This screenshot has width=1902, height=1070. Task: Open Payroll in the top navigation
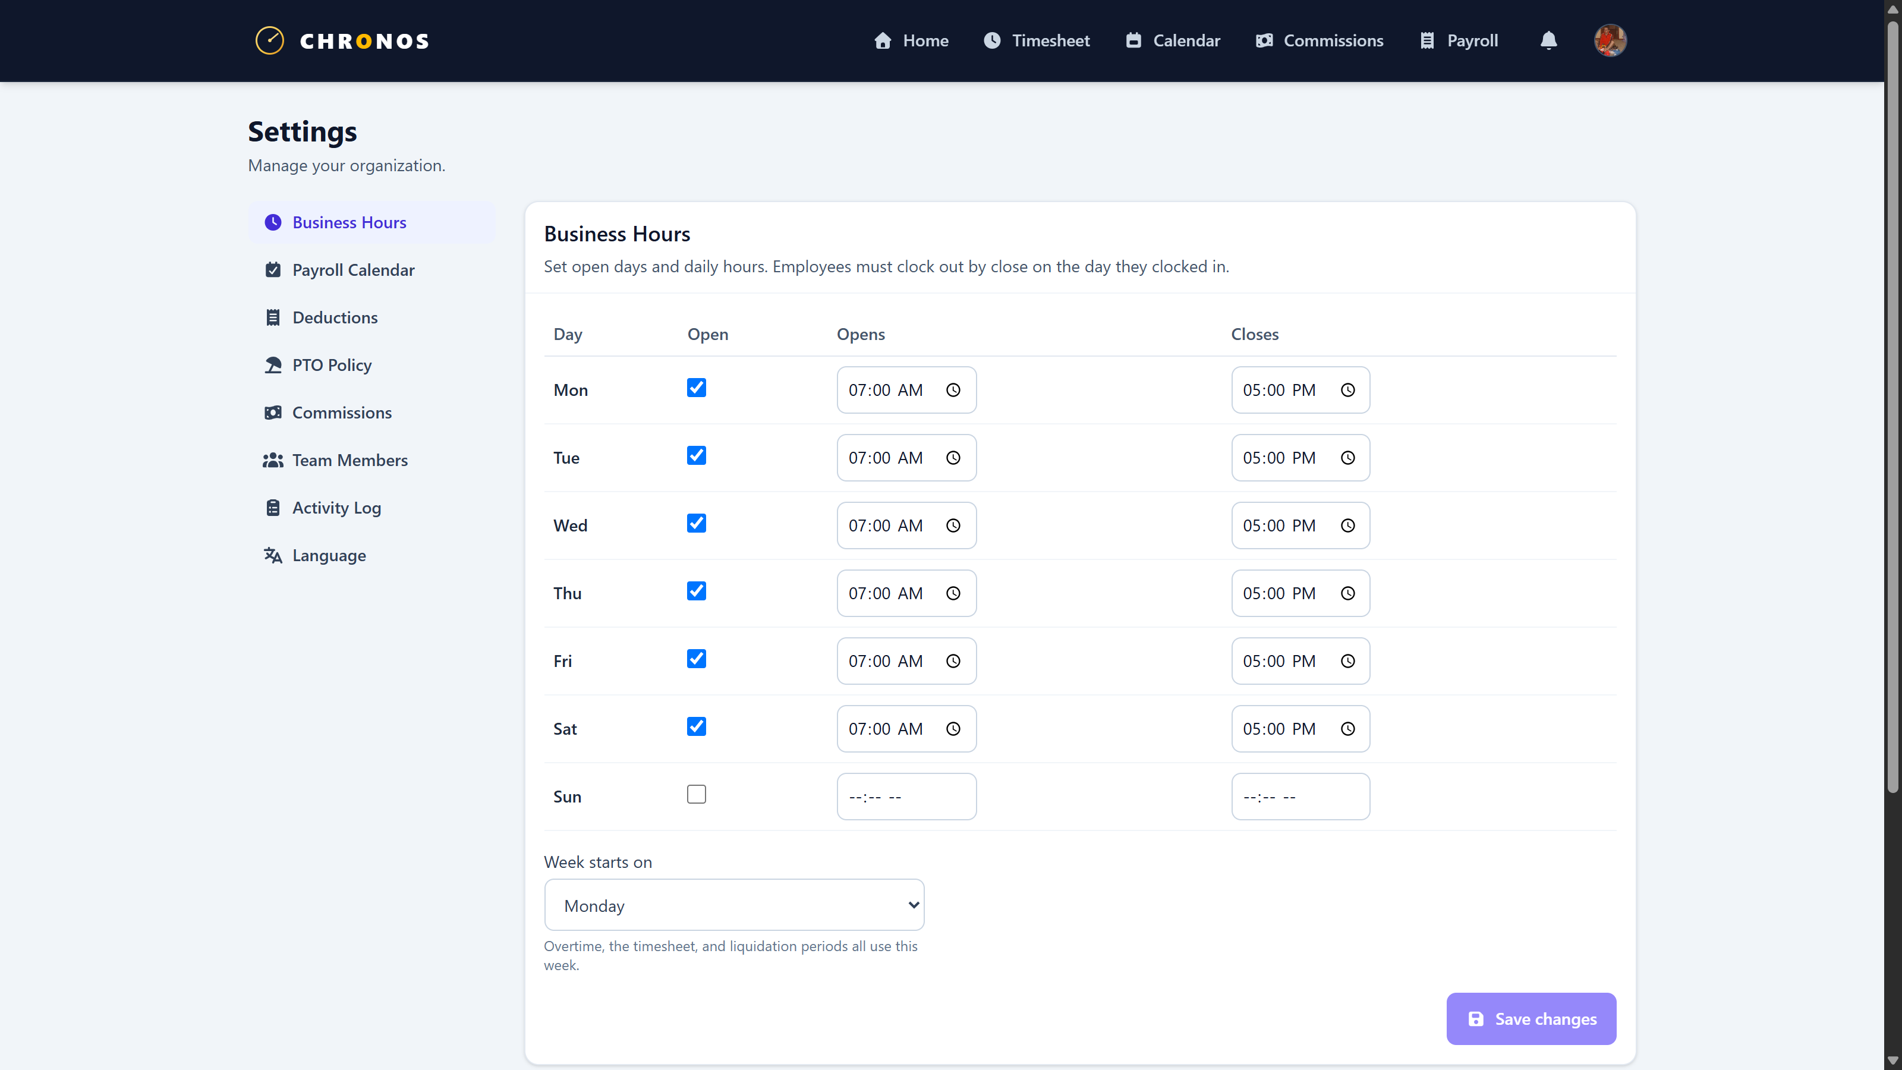[x=1458, y=40]
